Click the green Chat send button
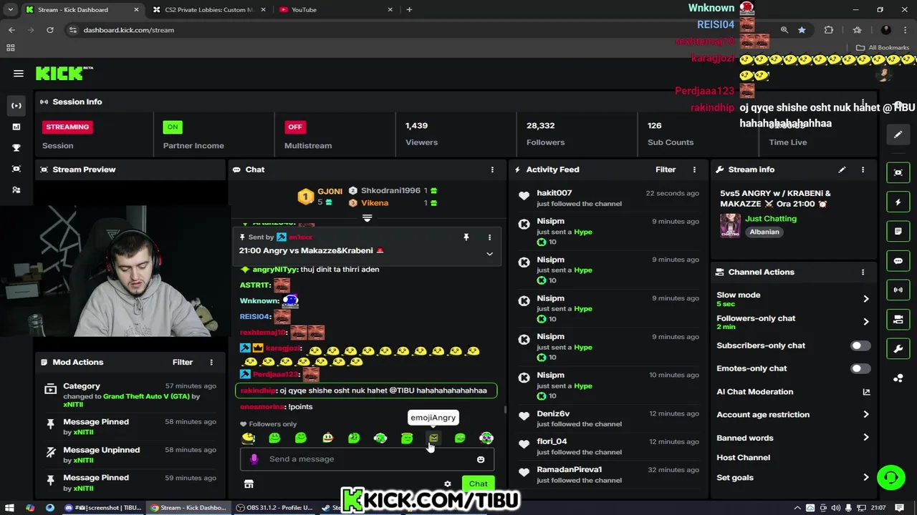Screen dimensions: 917x515 pyautogui.click(x=479, y=484)
